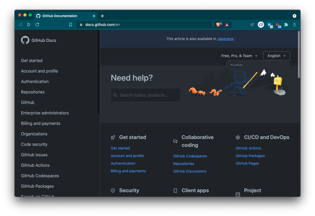
Task: Open Billing and payments in sidebar
Action: pos(41,123)
